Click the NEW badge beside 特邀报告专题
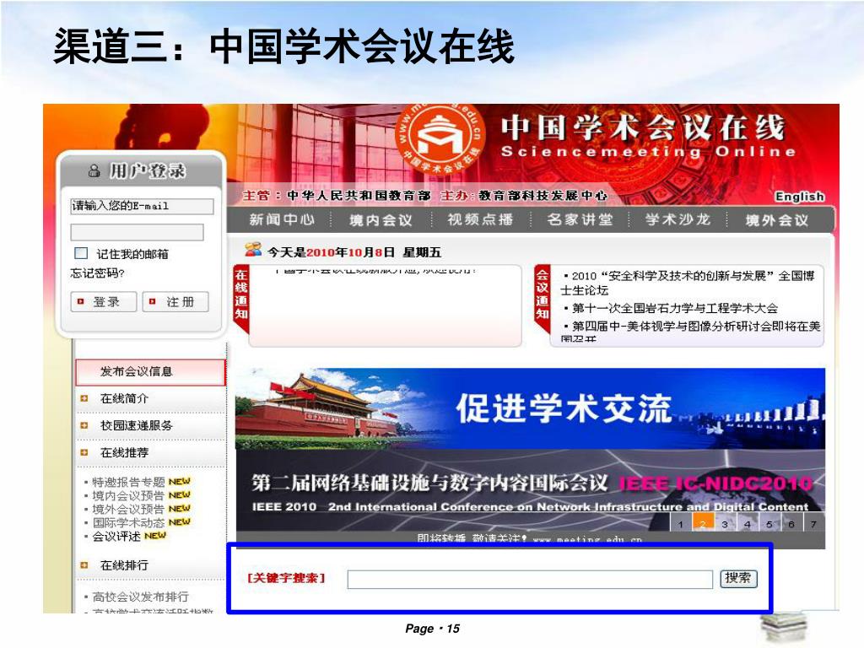 click(x=179, y=482)
